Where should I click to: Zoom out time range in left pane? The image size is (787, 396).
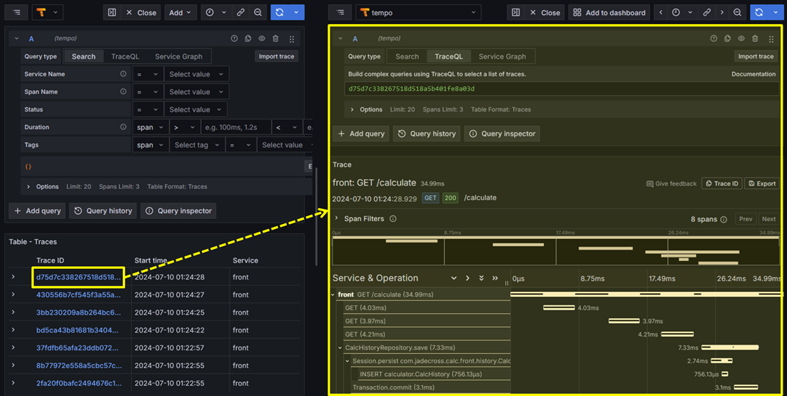pyautogui.click(x=258, y=13)
